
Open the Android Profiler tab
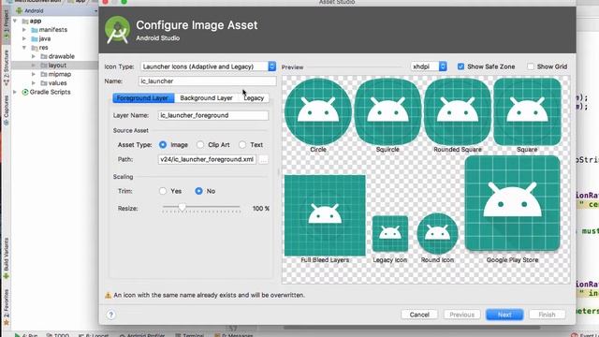pos(142,335)
